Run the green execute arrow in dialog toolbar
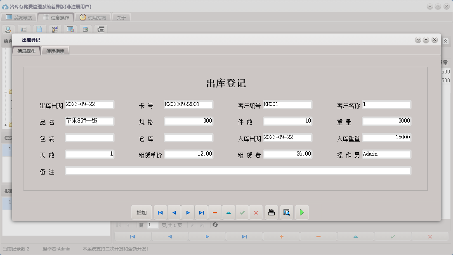The height and width of the screenshot is (255, 453). tap(302, 212)
